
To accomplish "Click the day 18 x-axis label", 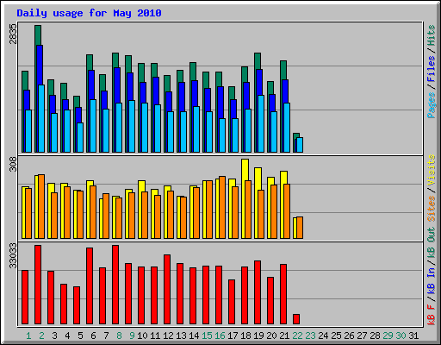I will (245, 336).
